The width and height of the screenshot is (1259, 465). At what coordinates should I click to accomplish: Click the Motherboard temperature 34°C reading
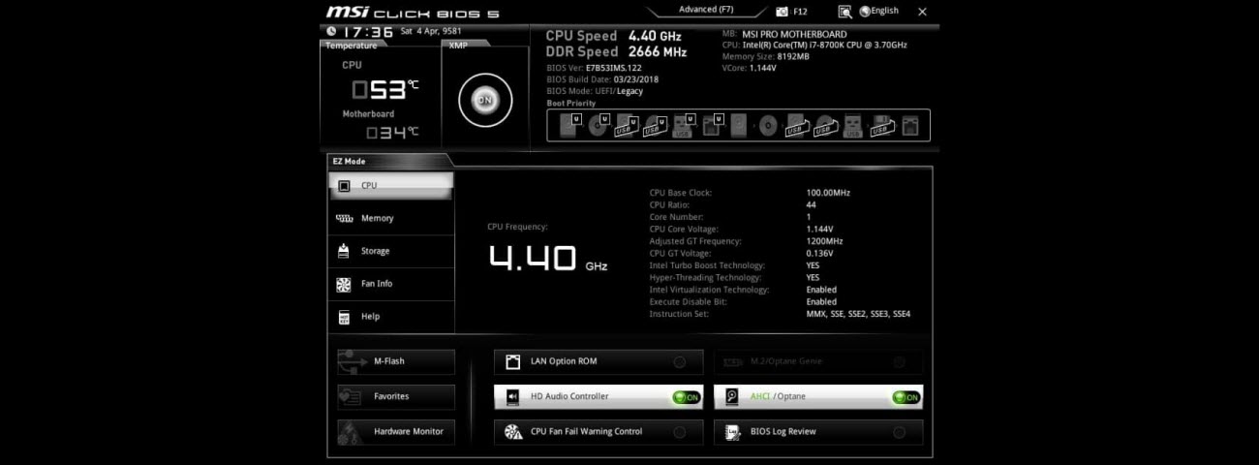[392, 133]
